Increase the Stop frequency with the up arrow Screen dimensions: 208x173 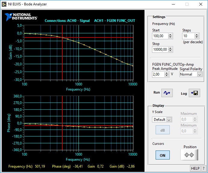(170, 48)
